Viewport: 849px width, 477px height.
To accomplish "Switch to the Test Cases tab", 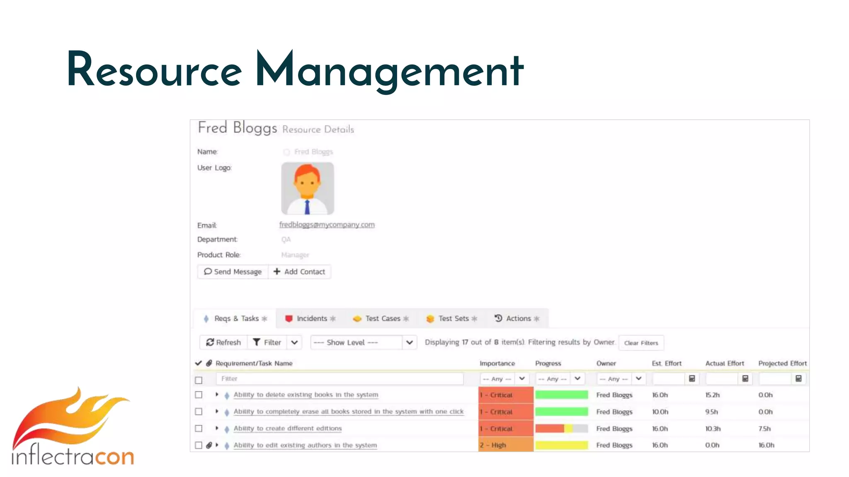I will (x=381, y=318).
